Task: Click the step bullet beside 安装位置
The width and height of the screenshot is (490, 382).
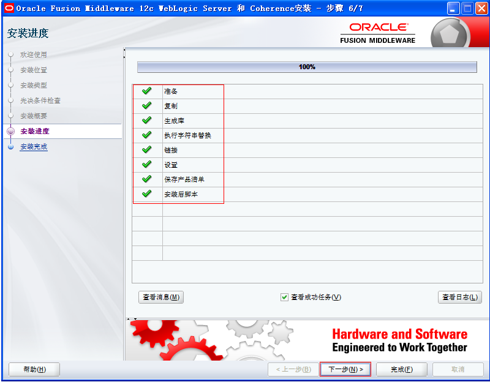Action: 10,70
